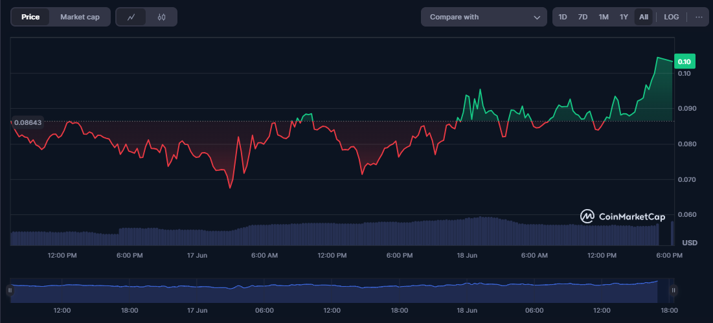
Task: Set time range to 7D
Action: 582,17
